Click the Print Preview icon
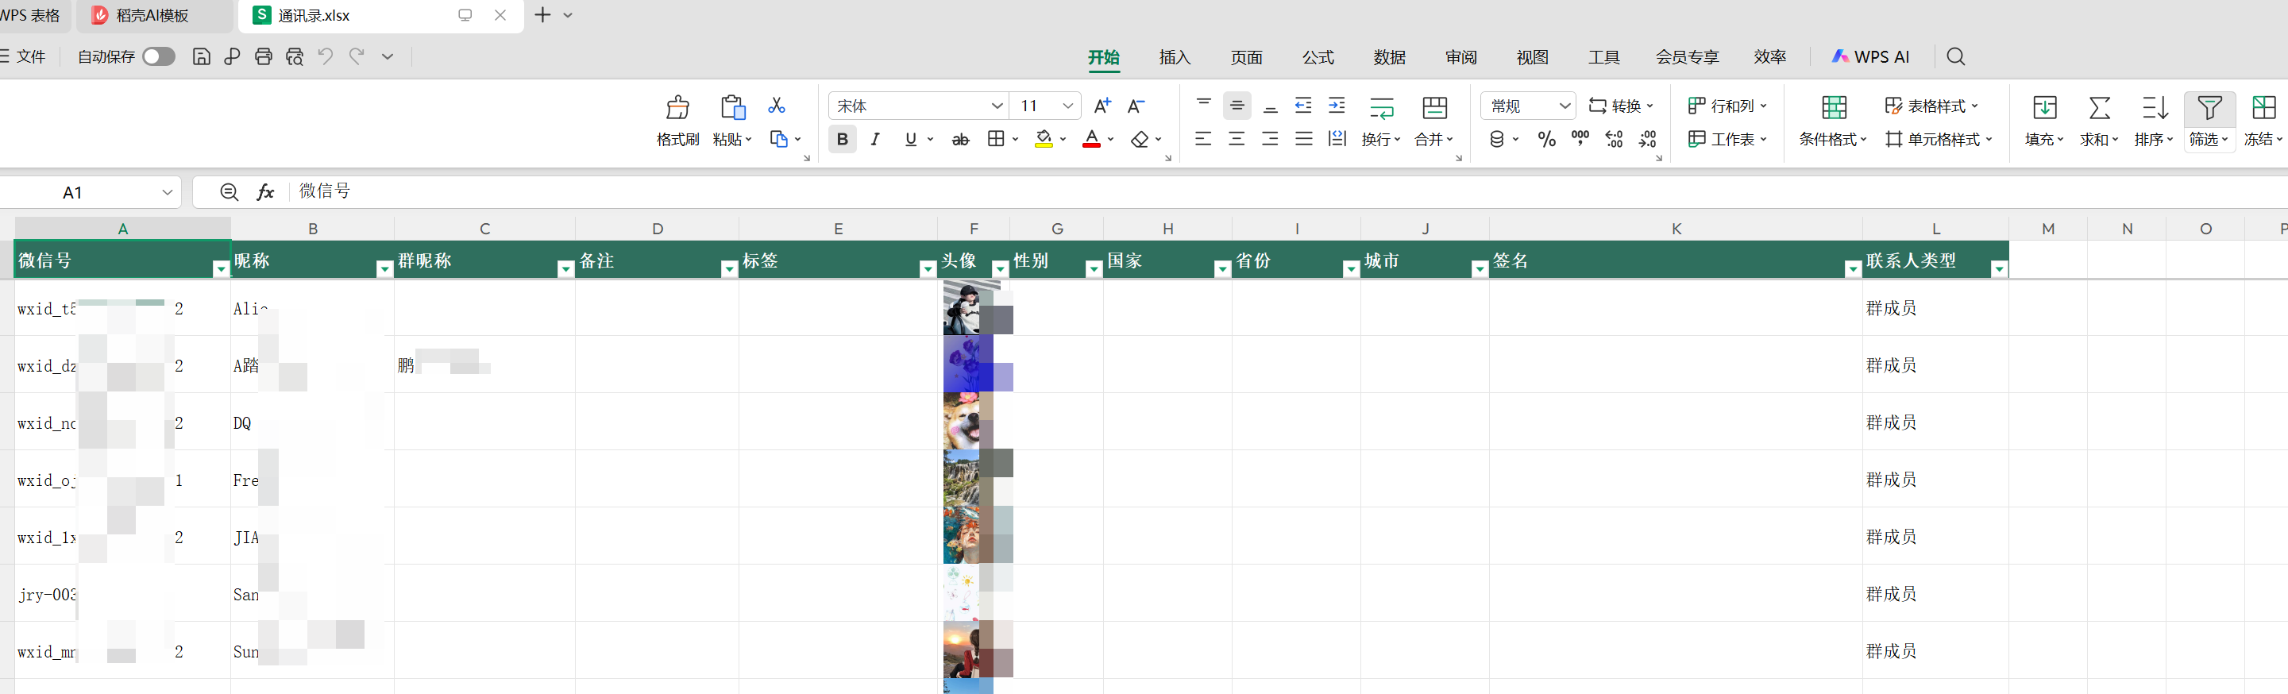Image resolution: width=2288 pixels, height=694 pixels. (x=295, y=57)
